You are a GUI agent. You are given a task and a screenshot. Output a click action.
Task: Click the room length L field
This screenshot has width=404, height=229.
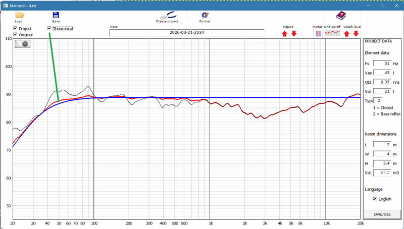pos(382,144)
